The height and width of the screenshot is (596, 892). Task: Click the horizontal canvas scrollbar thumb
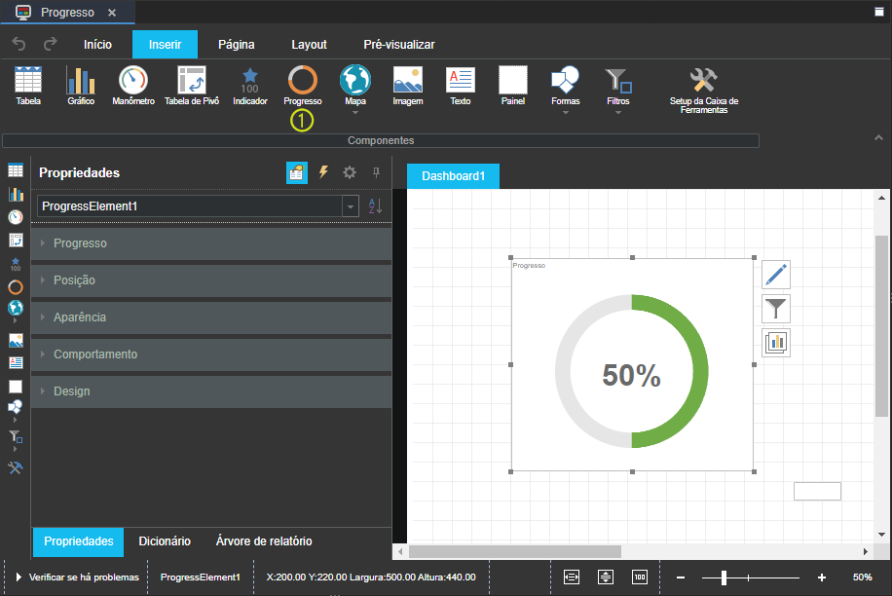pos(515,551)
